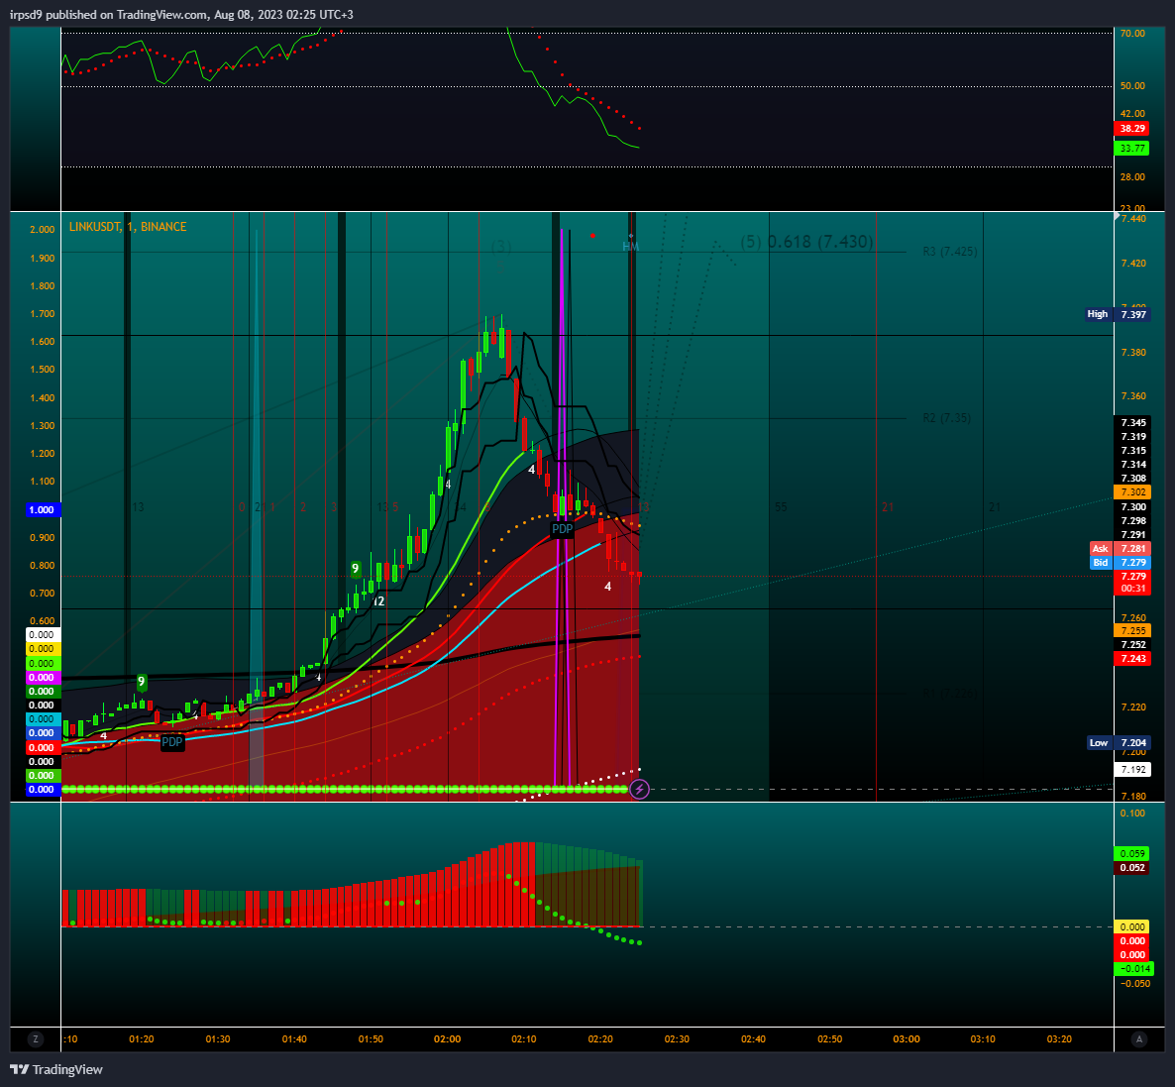Click the white 0.000 indicator label
This screenshot has height=1087, width=1175.
[x=42, y=635]
